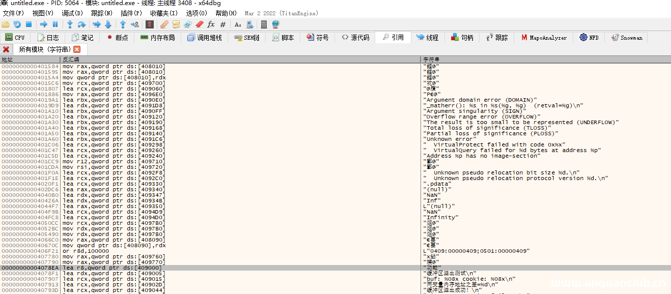Run the program with the arrow icon

tap(44, 24)
